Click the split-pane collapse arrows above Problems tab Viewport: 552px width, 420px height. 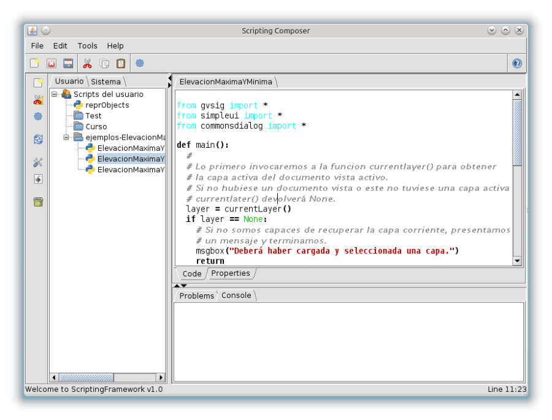pos(177,286)
